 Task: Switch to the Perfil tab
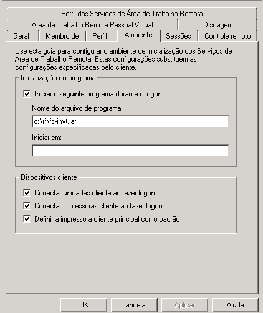click(x=100, y=36)
